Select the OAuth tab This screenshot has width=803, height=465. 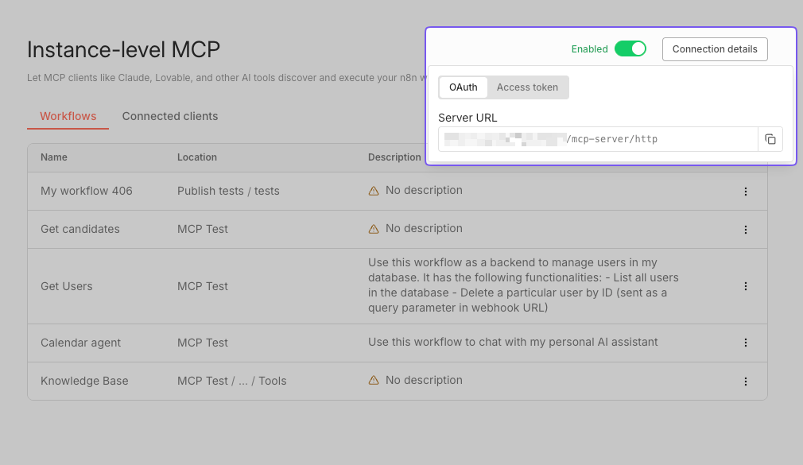(x=463, y=87)
